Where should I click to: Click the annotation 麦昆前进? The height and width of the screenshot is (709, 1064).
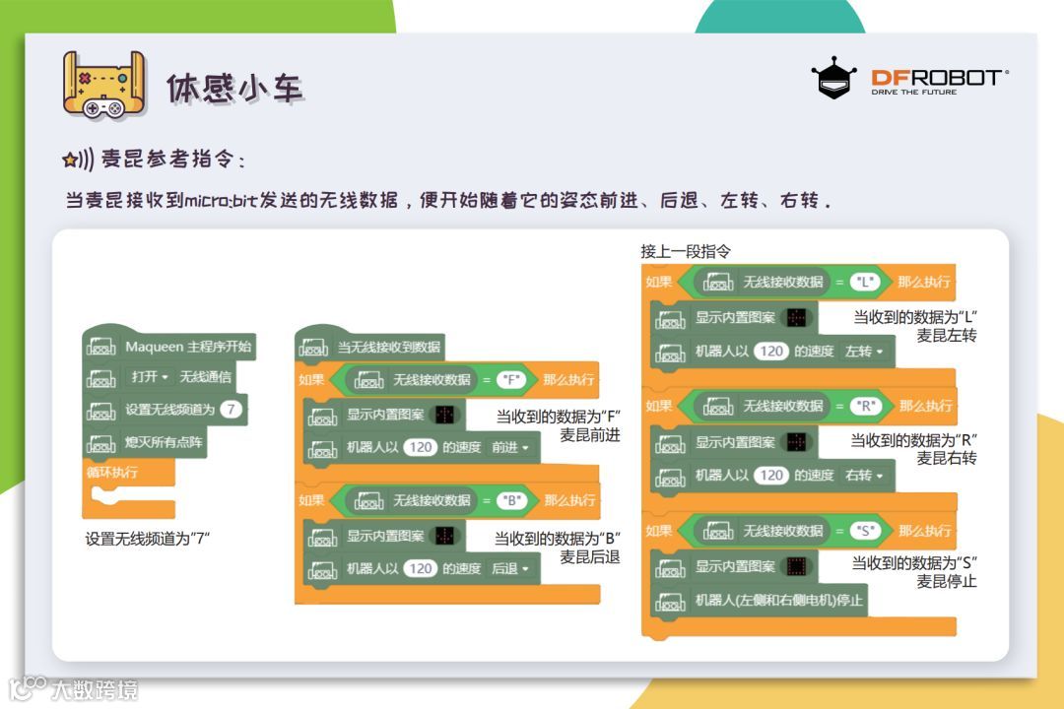tap(590, 435)
